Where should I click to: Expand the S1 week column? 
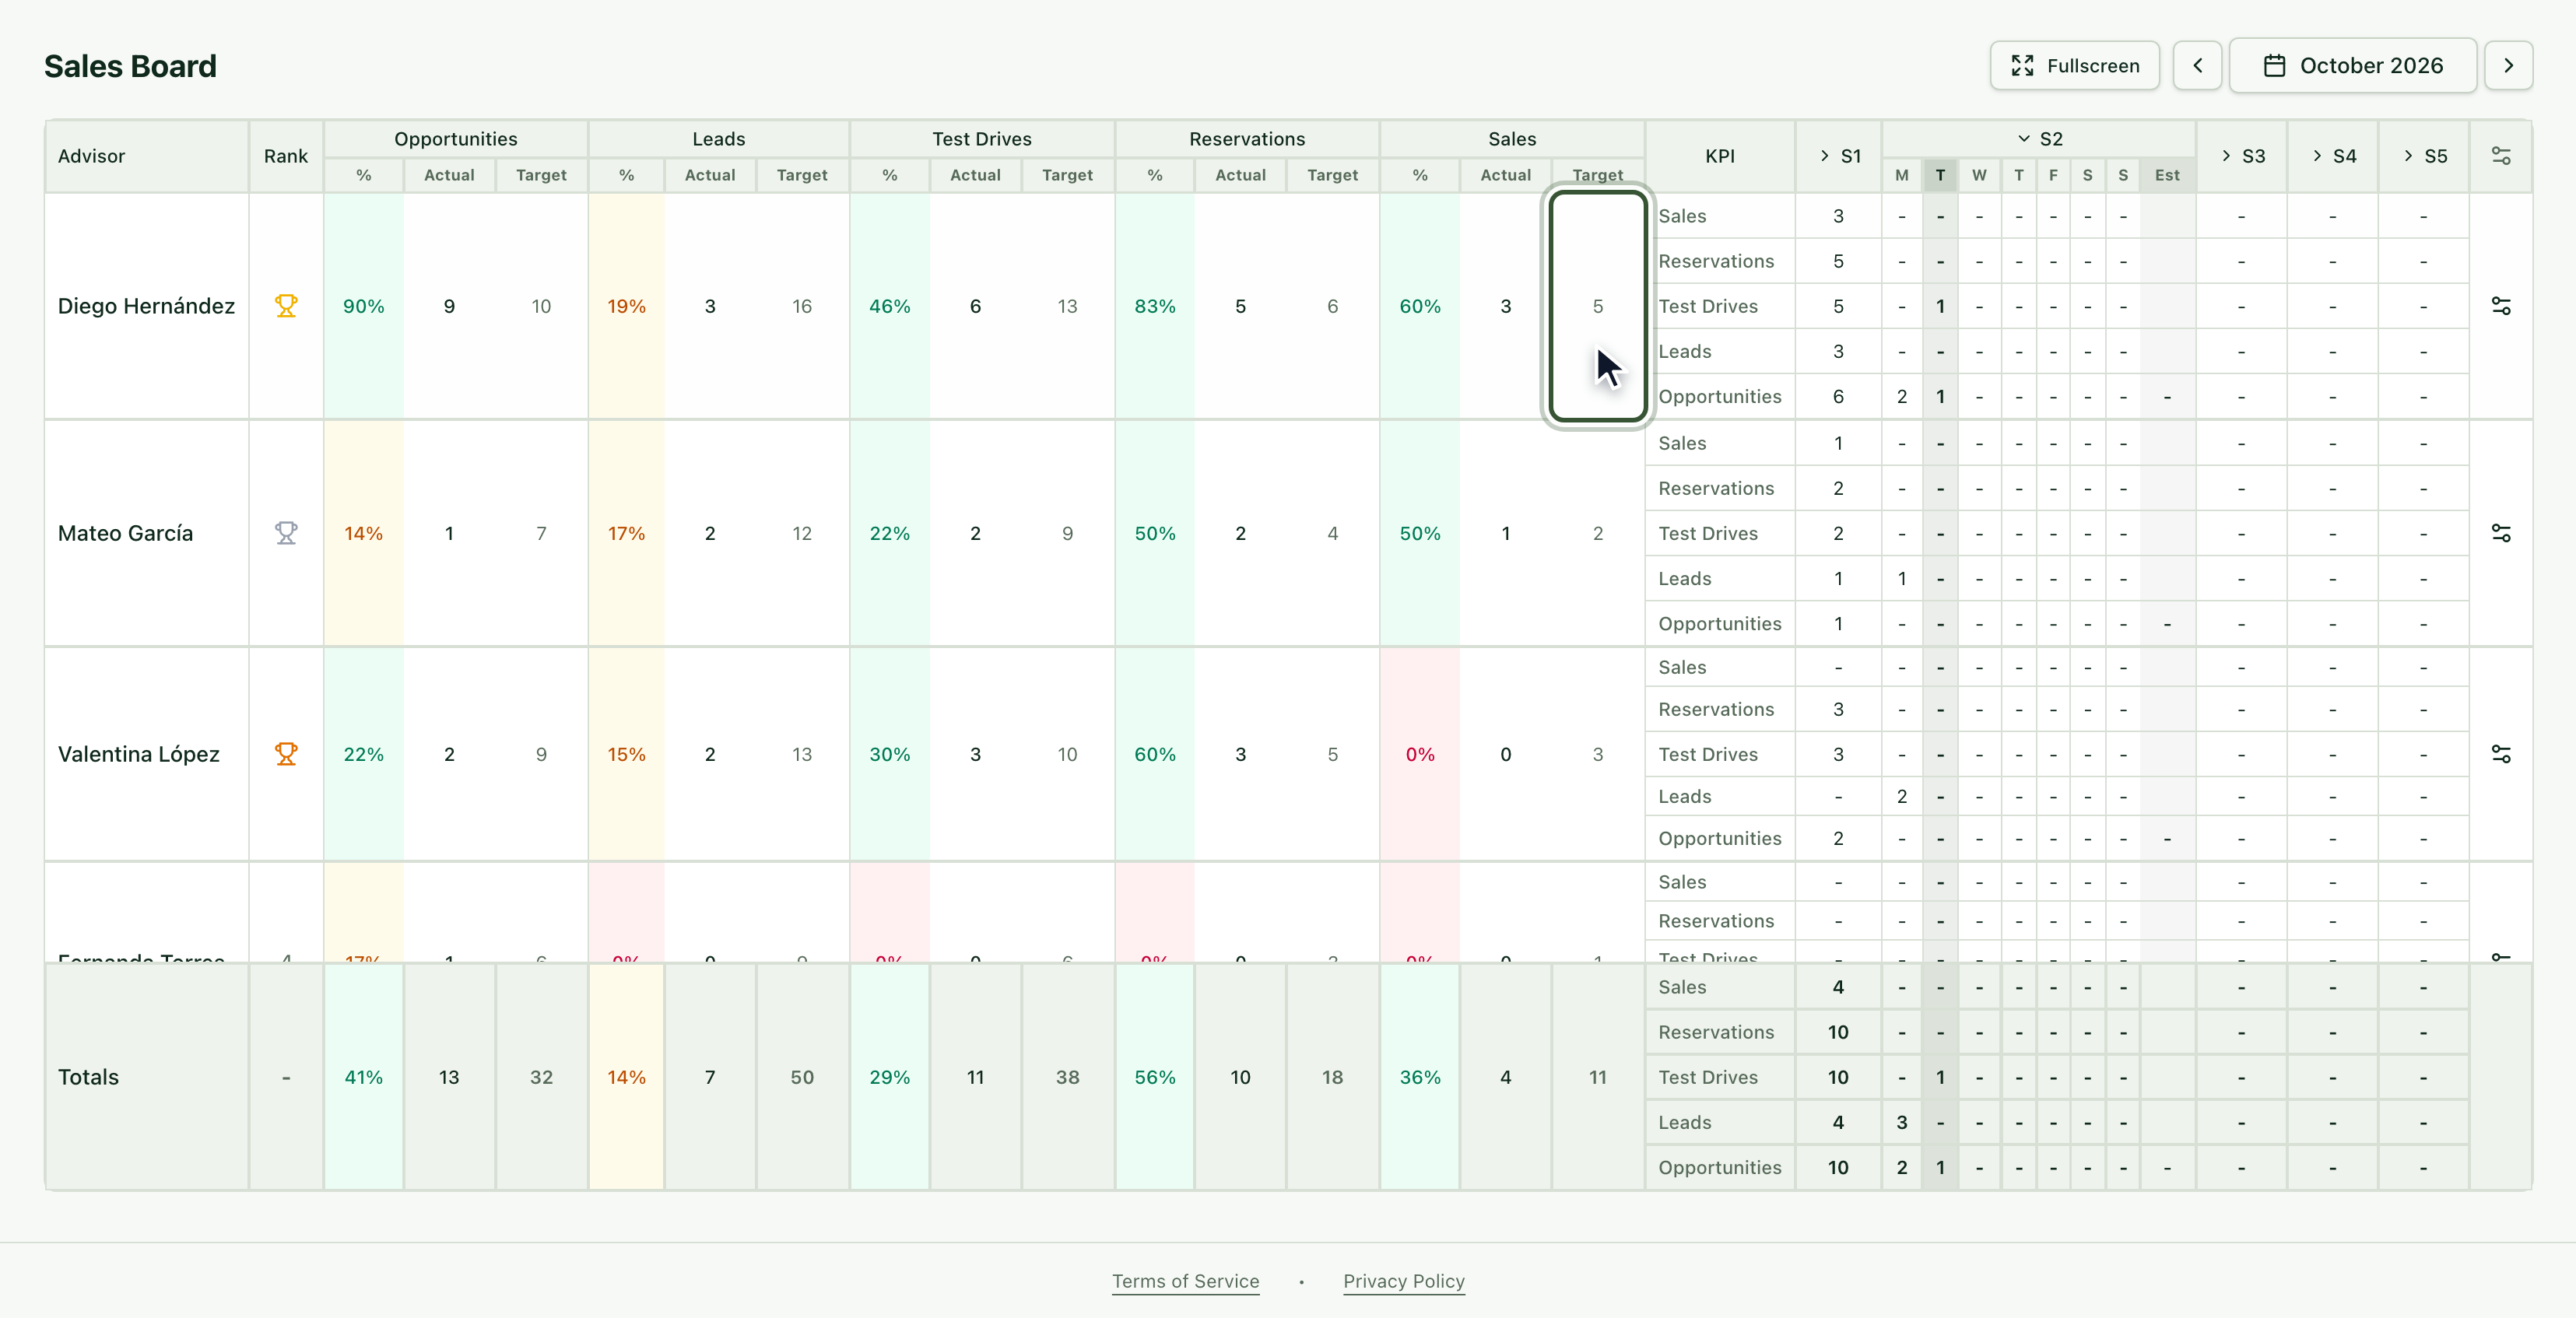coord(1839,156)
